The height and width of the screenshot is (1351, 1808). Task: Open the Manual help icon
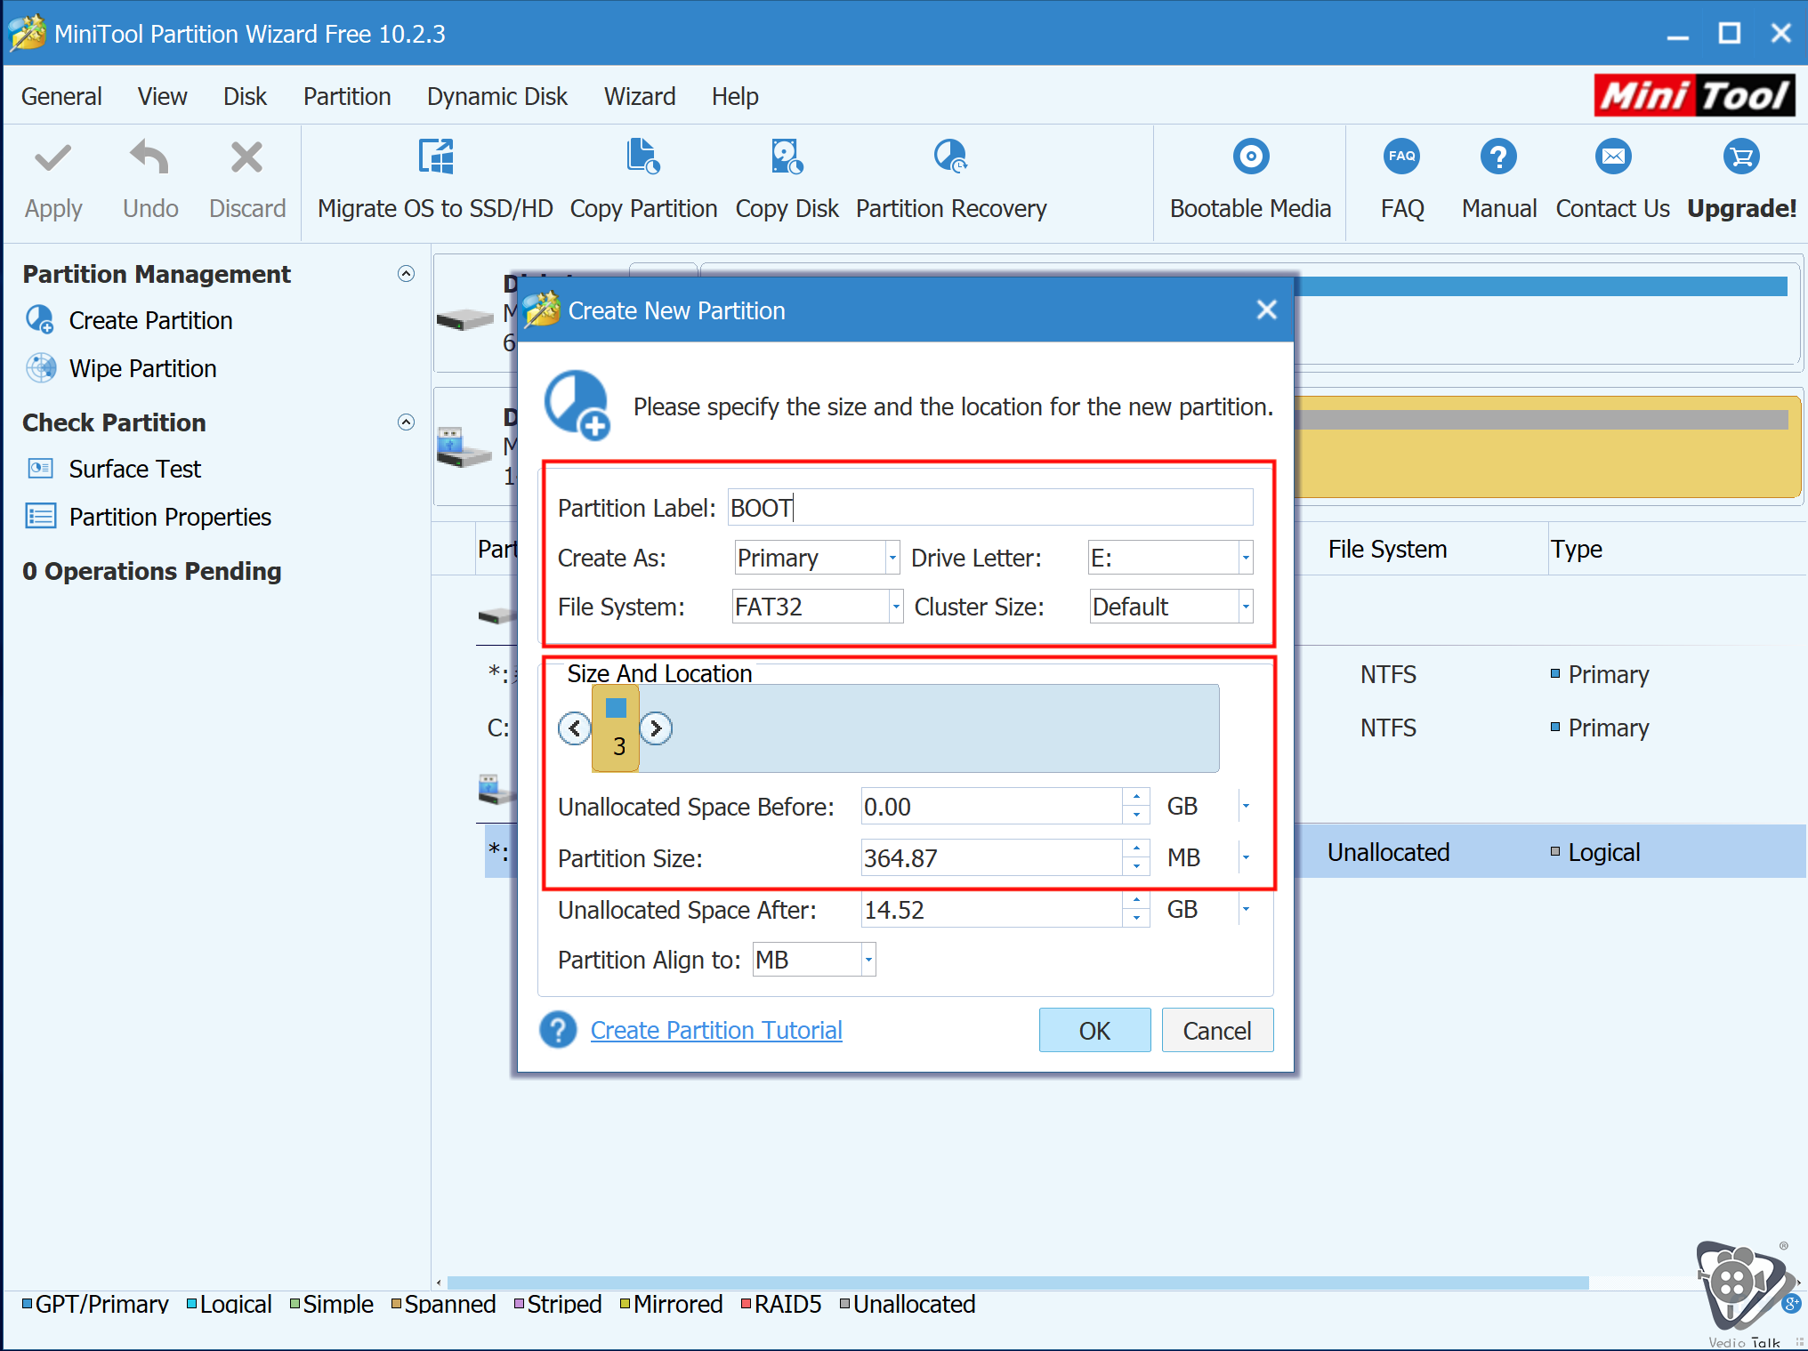(x=1498, y=157)
